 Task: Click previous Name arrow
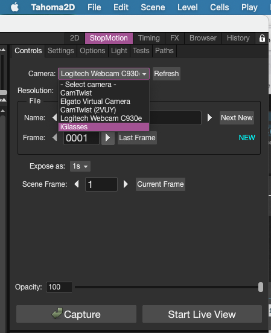pyautogui.click(x=55, y=117)
